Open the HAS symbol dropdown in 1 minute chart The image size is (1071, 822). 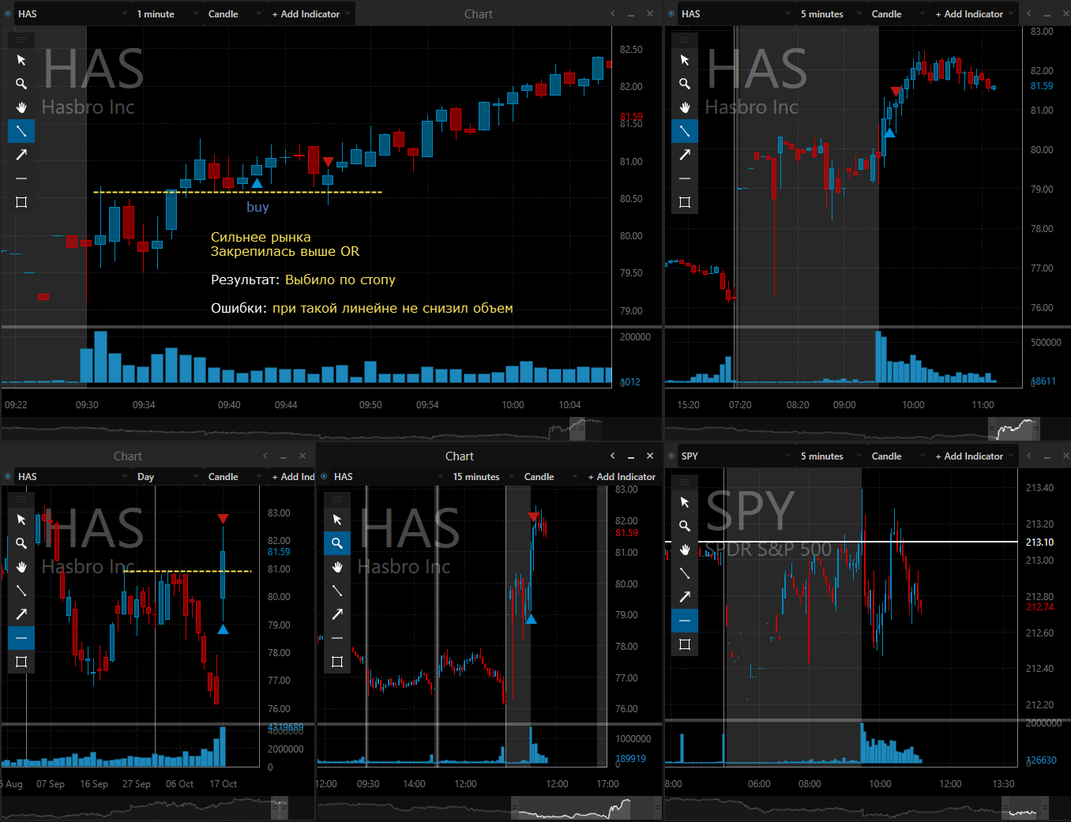tap(73, 14)
